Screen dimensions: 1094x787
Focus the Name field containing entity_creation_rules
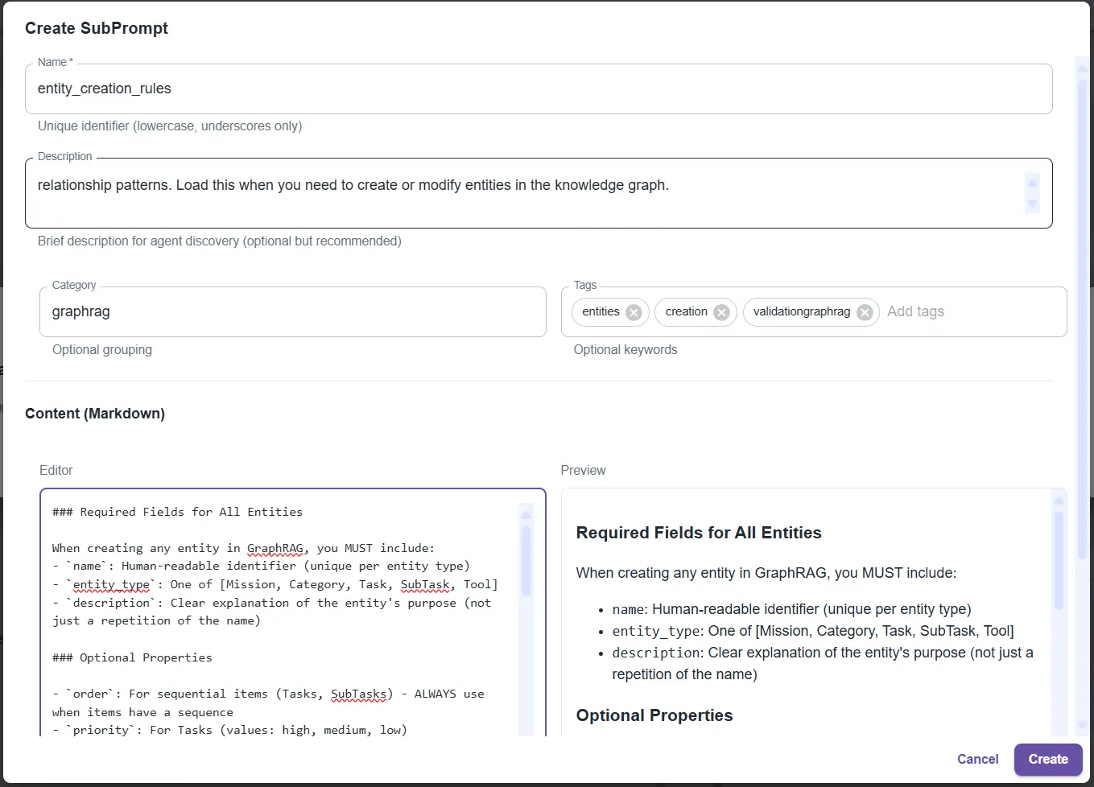pyautogui.click(x=538, y=89)
